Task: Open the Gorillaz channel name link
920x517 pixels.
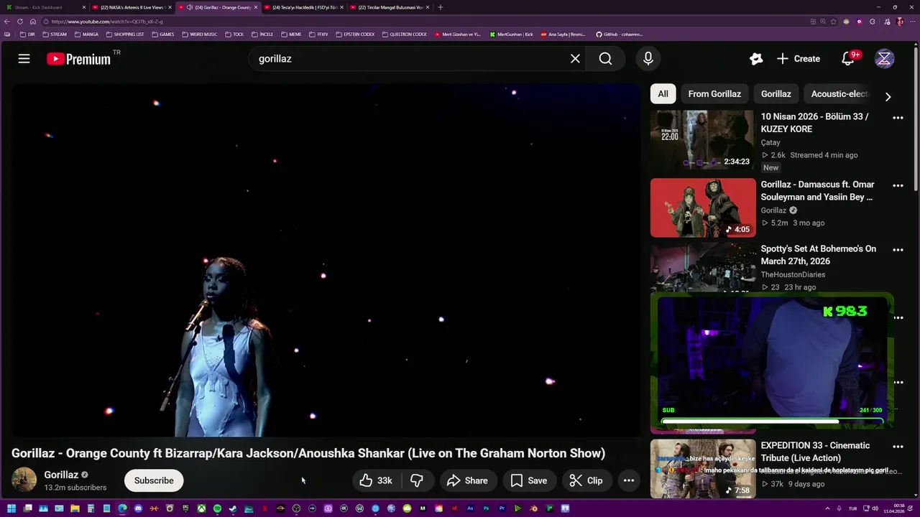Action: (x=61, y=475)
